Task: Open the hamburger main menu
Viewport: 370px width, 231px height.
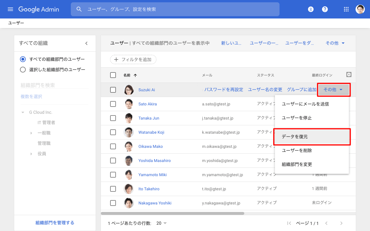Action: (x=10, y=9)
